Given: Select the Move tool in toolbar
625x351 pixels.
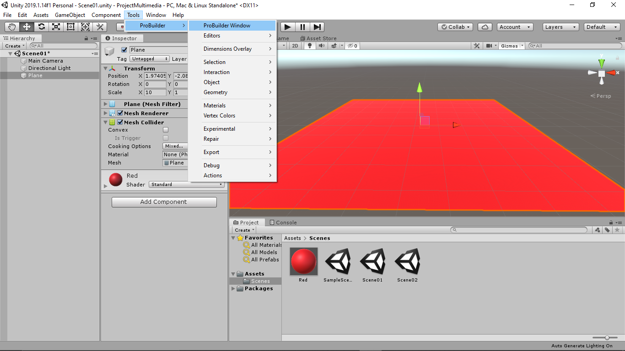Looking at the screenshot, I should [x=27, y=27].
